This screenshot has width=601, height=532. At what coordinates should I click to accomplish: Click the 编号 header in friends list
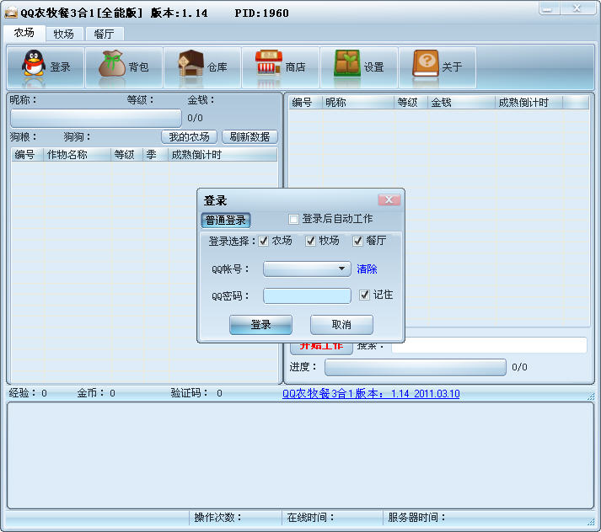[305, 103]
